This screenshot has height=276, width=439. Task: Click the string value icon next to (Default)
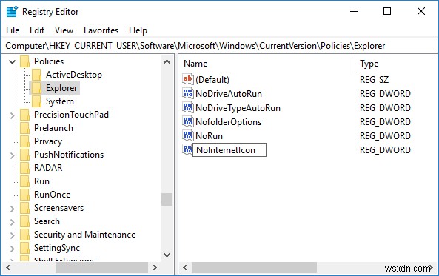point(187,79)
